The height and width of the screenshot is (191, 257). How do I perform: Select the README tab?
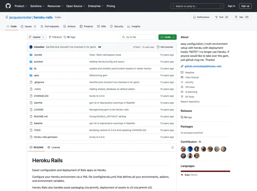[x=36, y=147]
